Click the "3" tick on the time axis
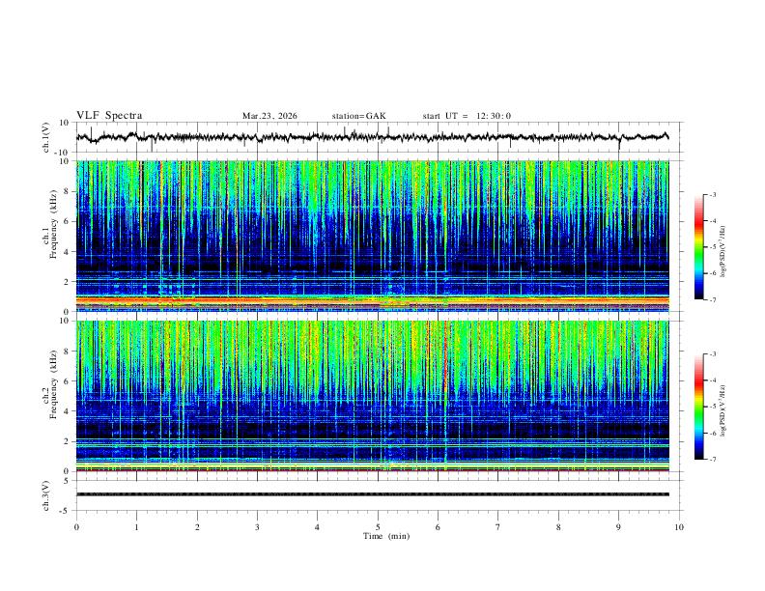Image resolution: width=765 pixels, height=591 pixels. 257,527
